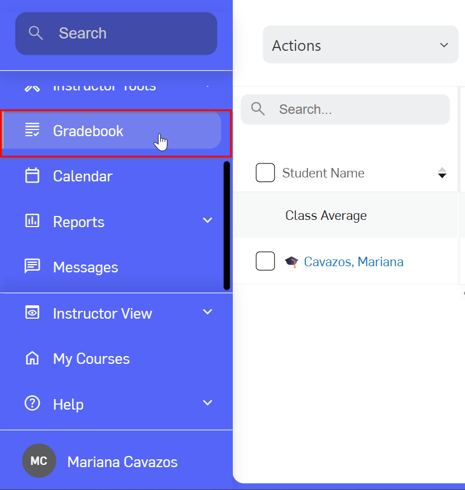Open the Cavazos, Mariana student link
The width and height of the screenshot is (465, 490).
pos(353,262)
